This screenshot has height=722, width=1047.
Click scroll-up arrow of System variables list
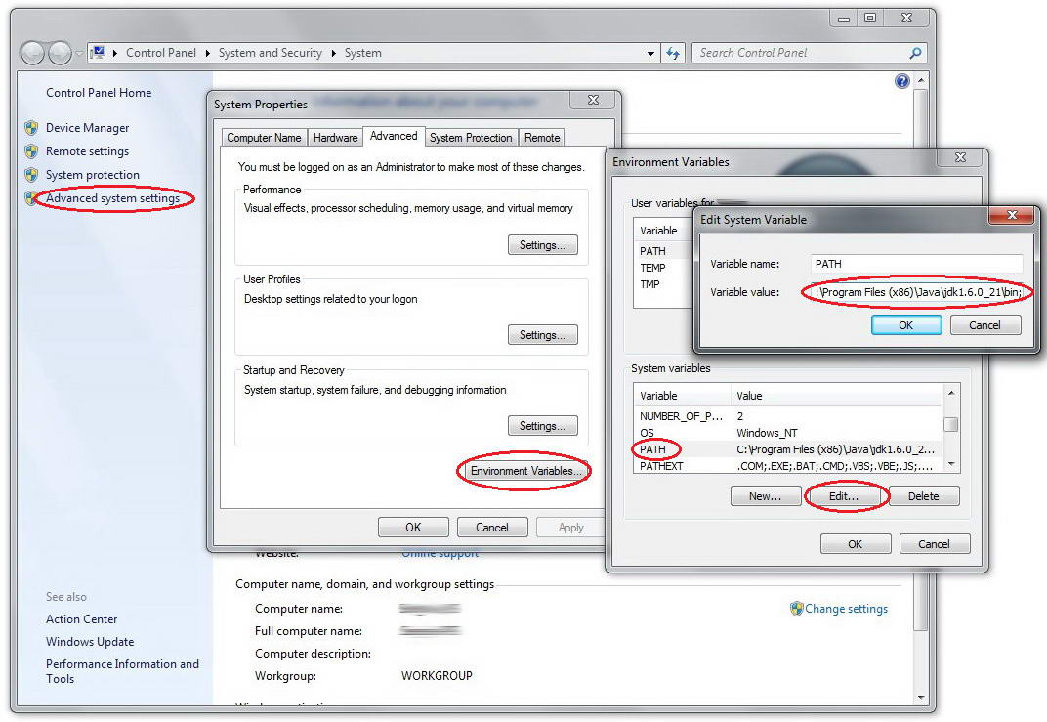click(x=951, y=393)
